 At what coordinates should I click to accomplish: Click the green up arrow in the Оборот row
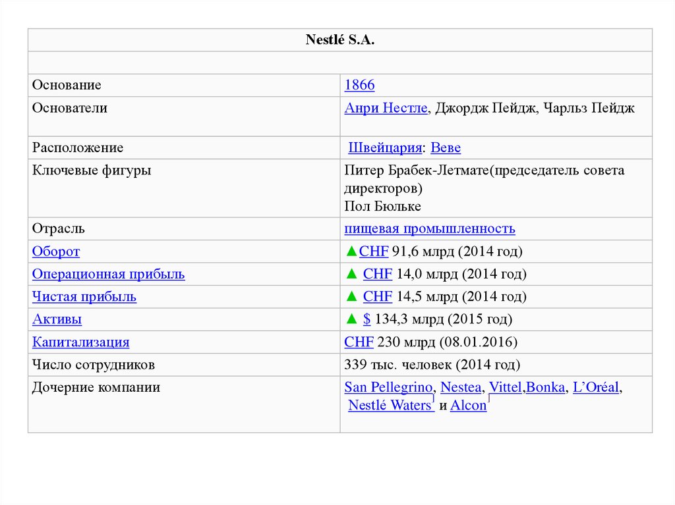tap(351, 252)
